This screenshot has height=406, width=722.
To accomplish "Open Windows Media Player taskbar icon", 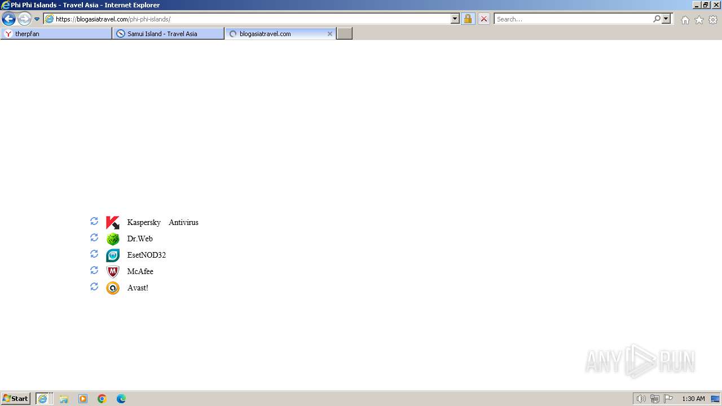I will point(83,399).
